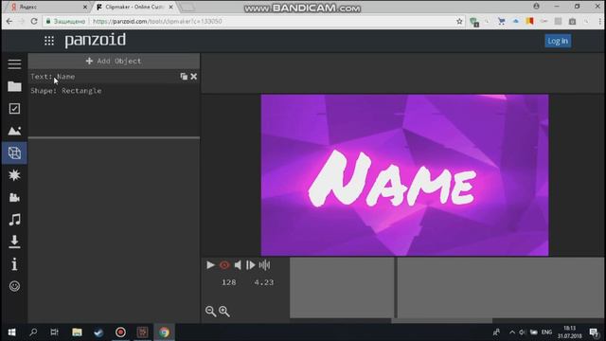The width and height of the screenshot is (606, 341).
Task: Open the Panzoid apps grid icon
Action: [x=49, y=41]
